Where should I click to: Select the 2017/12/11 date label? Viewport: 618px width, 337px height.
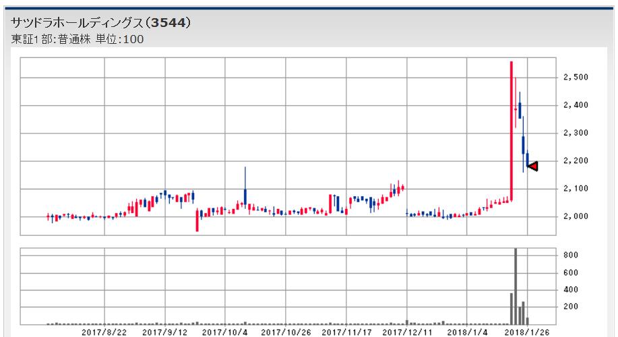(407, 332)
